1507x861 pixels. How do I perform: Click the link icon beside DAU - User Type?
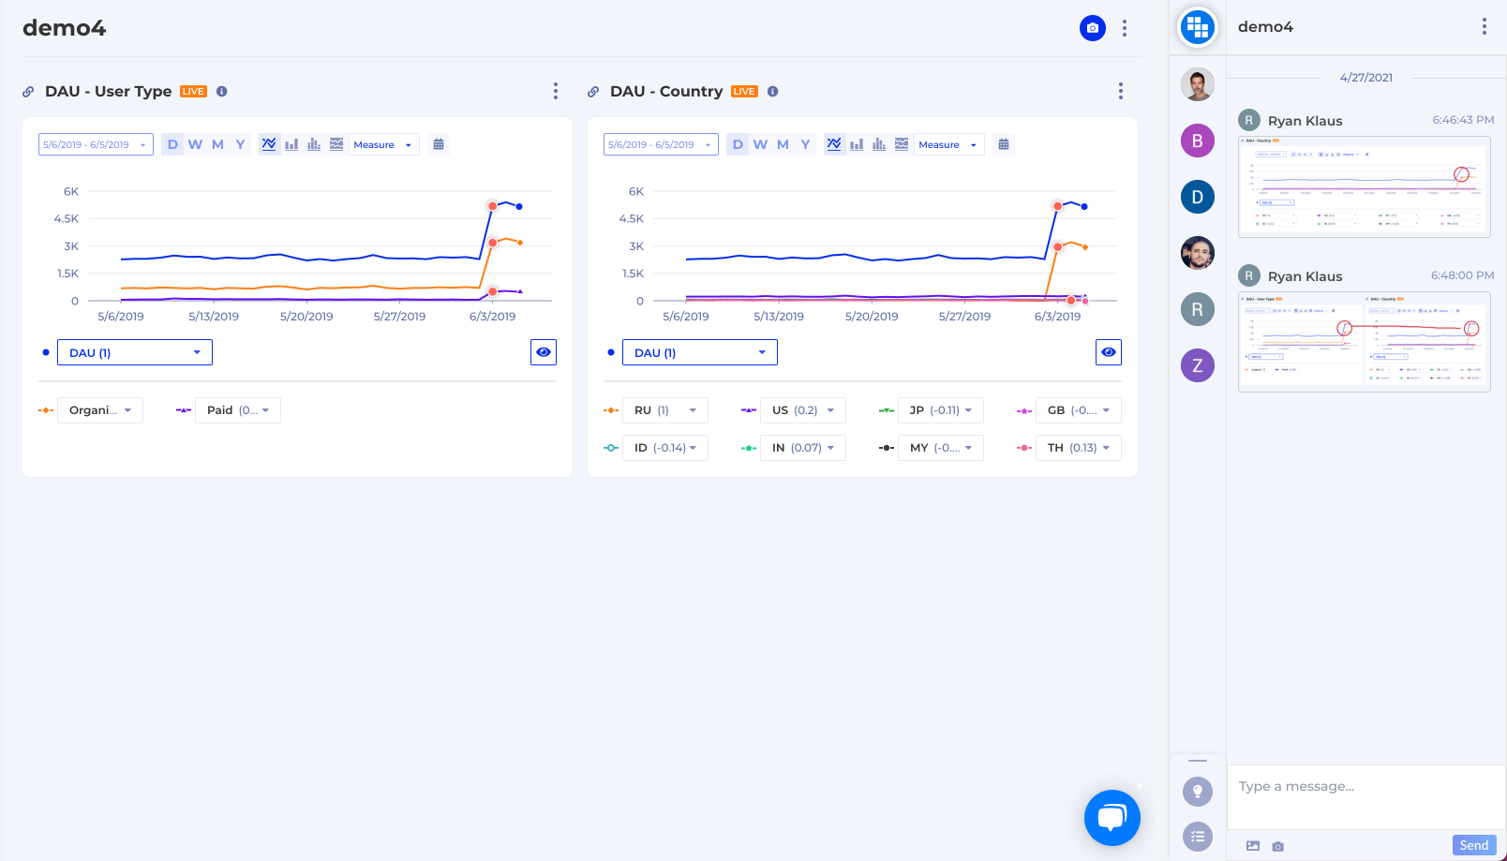click(x=28, y=92)
